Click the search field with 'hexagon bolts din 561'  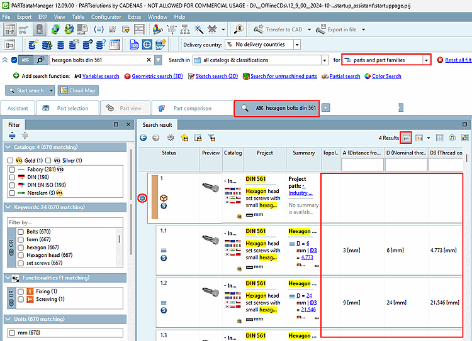tap(98, 60)
